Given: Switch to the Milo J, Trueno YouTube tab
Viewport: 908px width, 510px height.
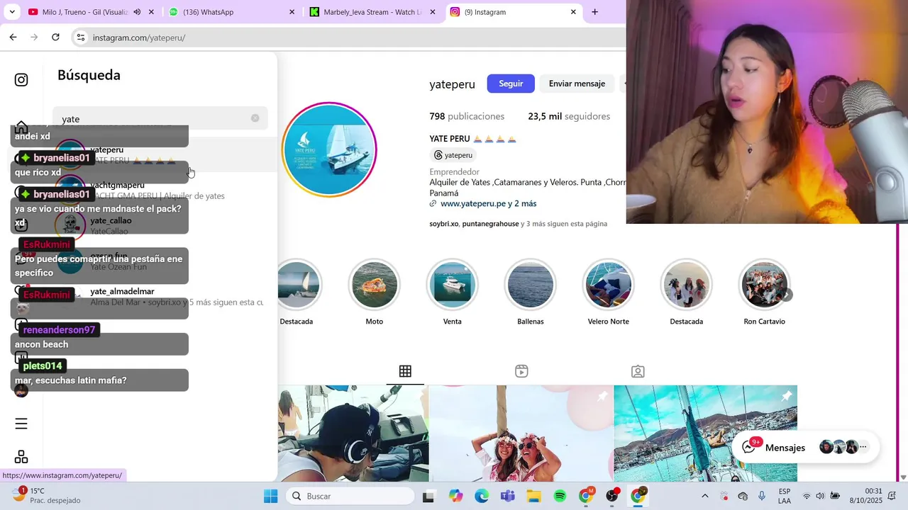Looking at the screenshot, I should (85, 12).
